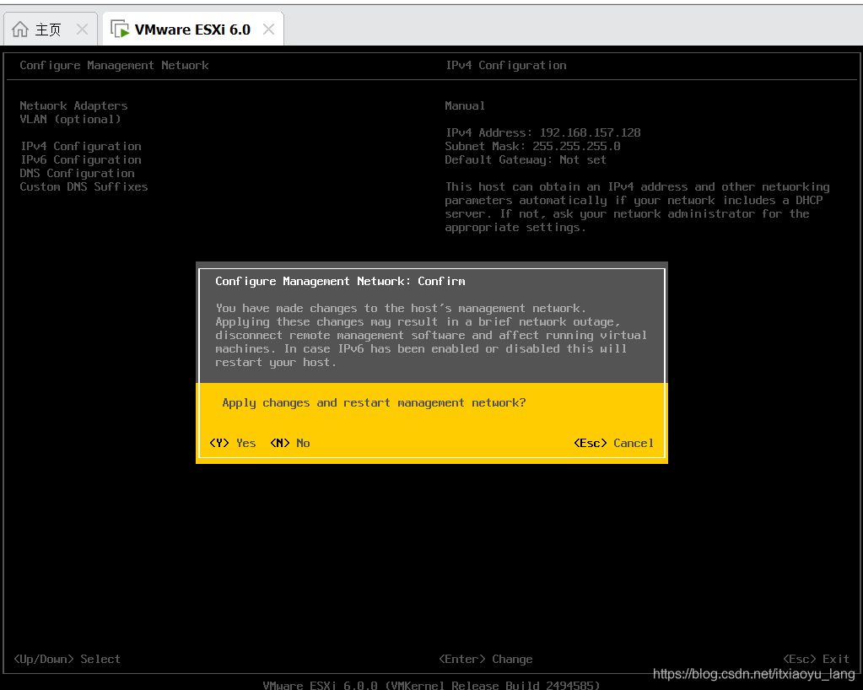The width and height of the screenshot is (863, 690).
Task: Select the VMware ESXi 6.0 tab
Action: click(x=193, y=30)
